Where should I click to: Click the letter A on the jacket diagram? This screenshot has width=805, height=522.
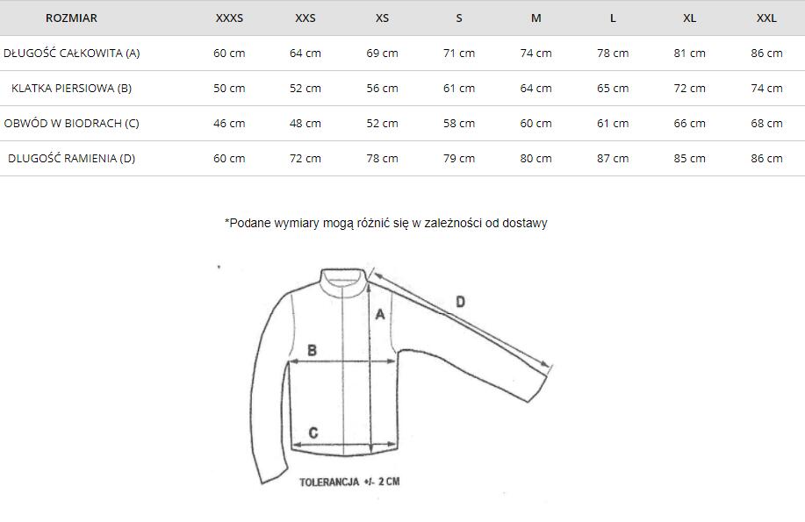tap(380, 314)
